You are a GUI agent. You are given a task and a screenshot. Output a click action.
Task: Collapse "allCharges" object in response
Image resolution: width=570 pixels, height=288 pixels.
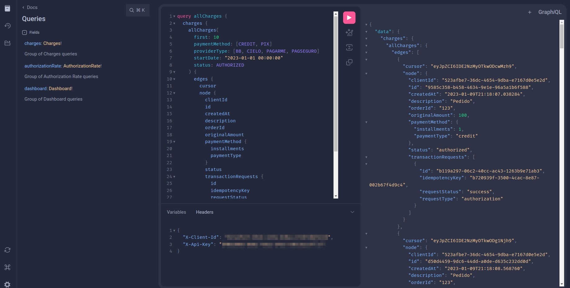(x=366, y=46)
